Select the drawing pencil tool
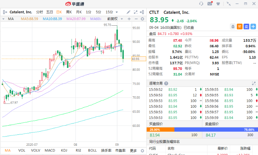The height and width of the screenshot is (155, 258). pyautogui.click(x=128, y=12)
